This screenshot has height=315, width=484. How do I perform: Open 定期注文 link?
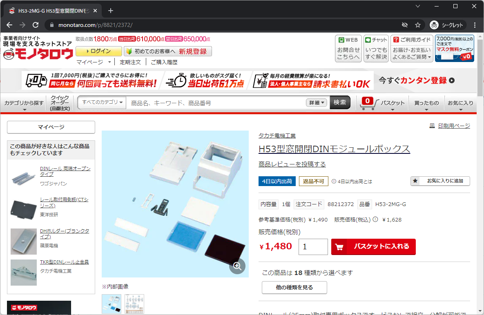130,62
